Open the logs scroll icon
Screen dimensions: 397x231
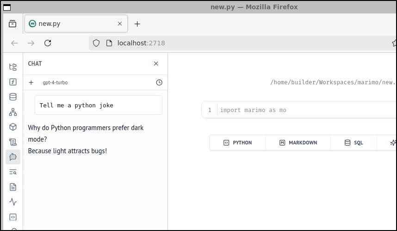pyautogui.click(x=13, y=142)
